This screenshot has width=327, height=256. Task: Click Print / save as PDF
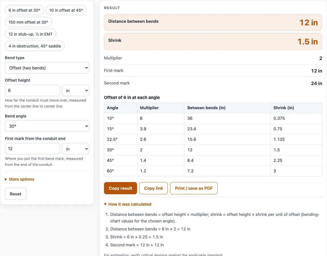194,188
